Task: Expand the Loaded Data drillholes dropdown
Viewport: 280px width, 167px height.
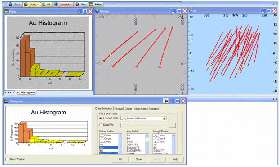Action: (x=164, y=119)
